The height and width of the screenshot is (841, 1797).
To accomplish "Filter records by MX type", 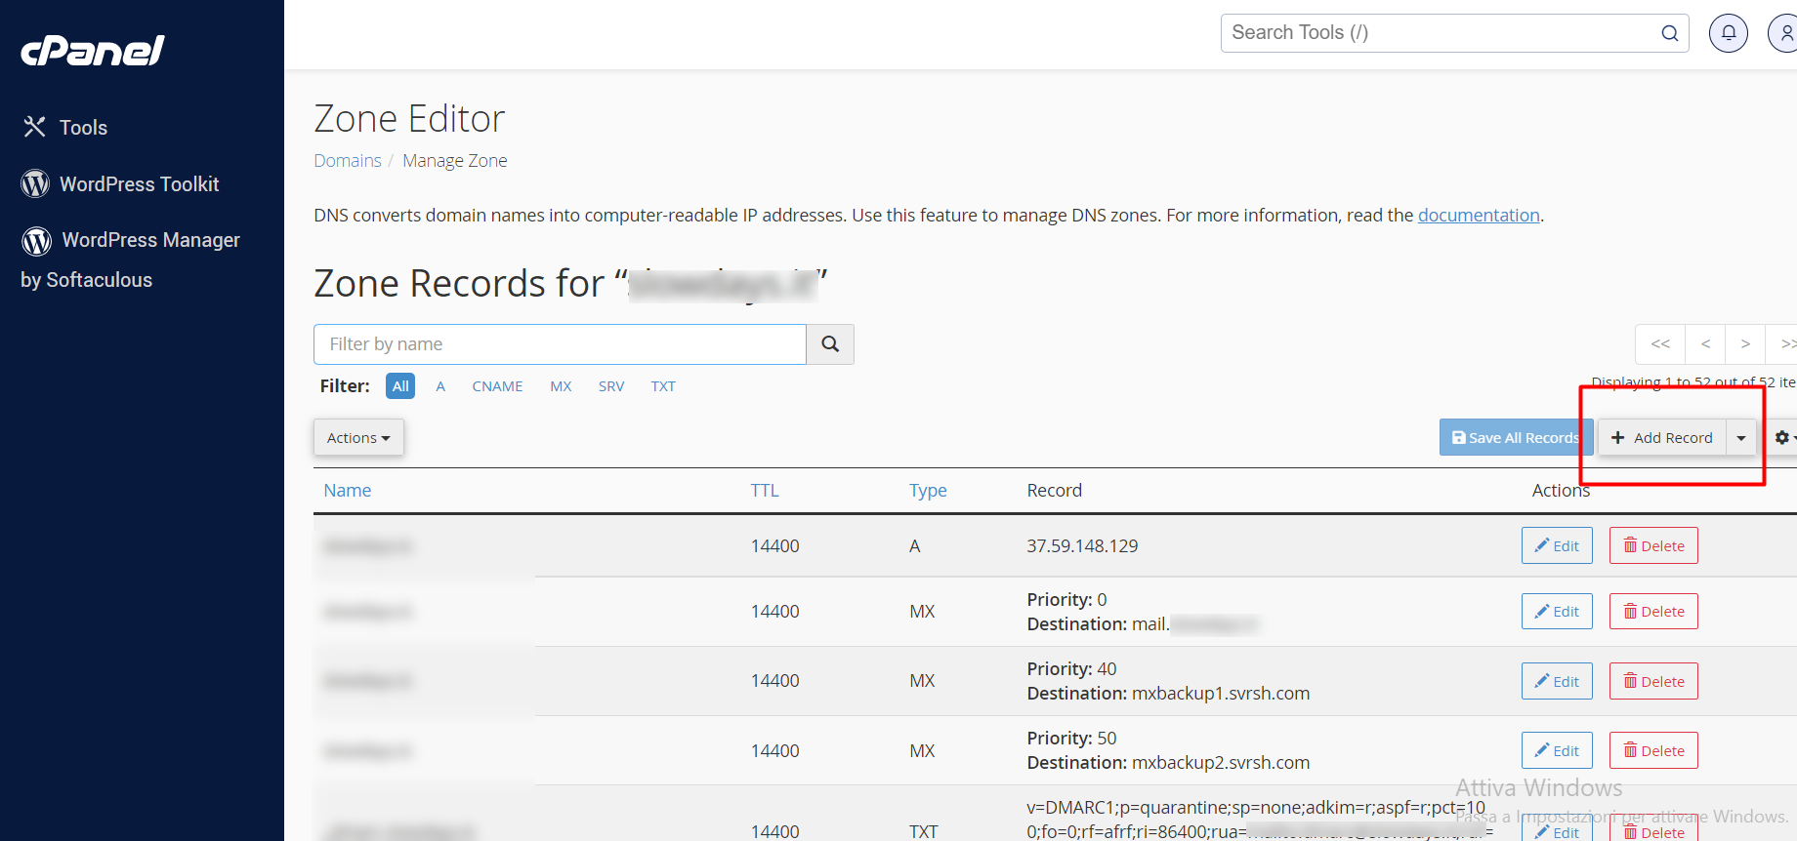I will pos(561,386).
